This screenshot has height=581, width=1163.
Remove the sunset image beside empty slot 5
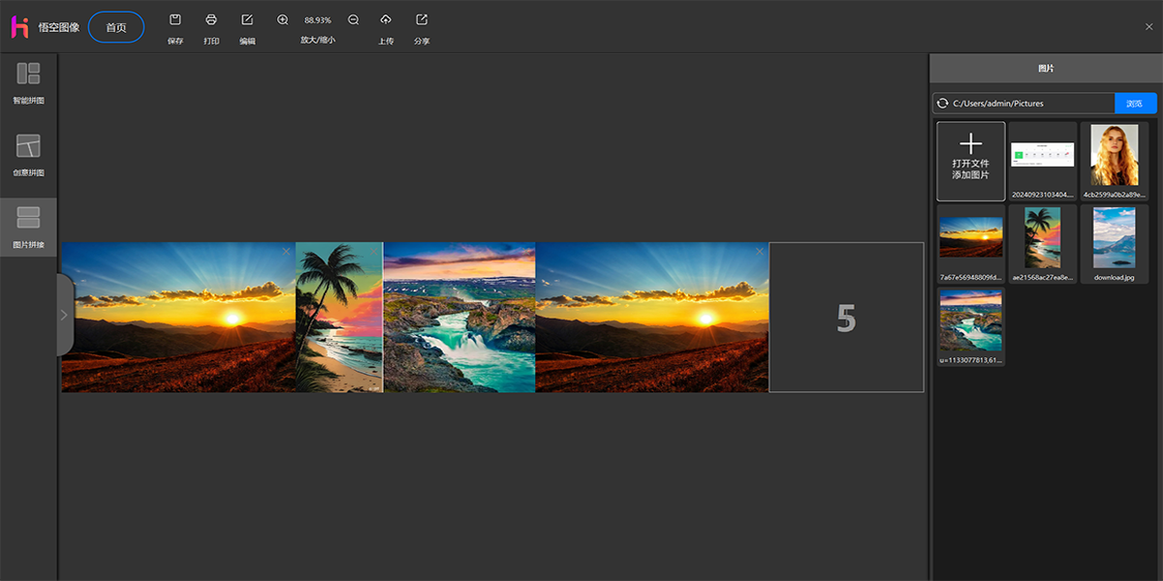coord(760,252)
